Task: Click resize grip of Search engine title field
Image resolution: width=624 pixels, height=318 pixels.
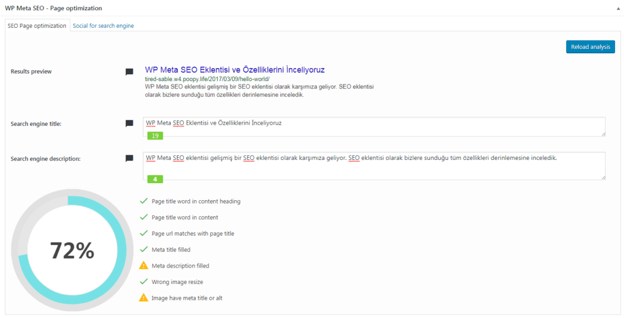Action: (x=604, y=134)
